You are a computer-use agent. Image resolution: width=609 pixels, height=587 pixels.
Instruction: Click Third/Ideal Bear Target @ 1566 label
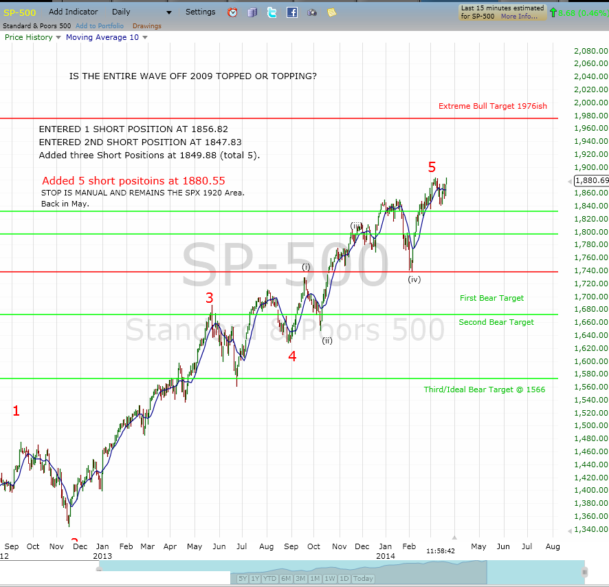(x=485, y=389)
